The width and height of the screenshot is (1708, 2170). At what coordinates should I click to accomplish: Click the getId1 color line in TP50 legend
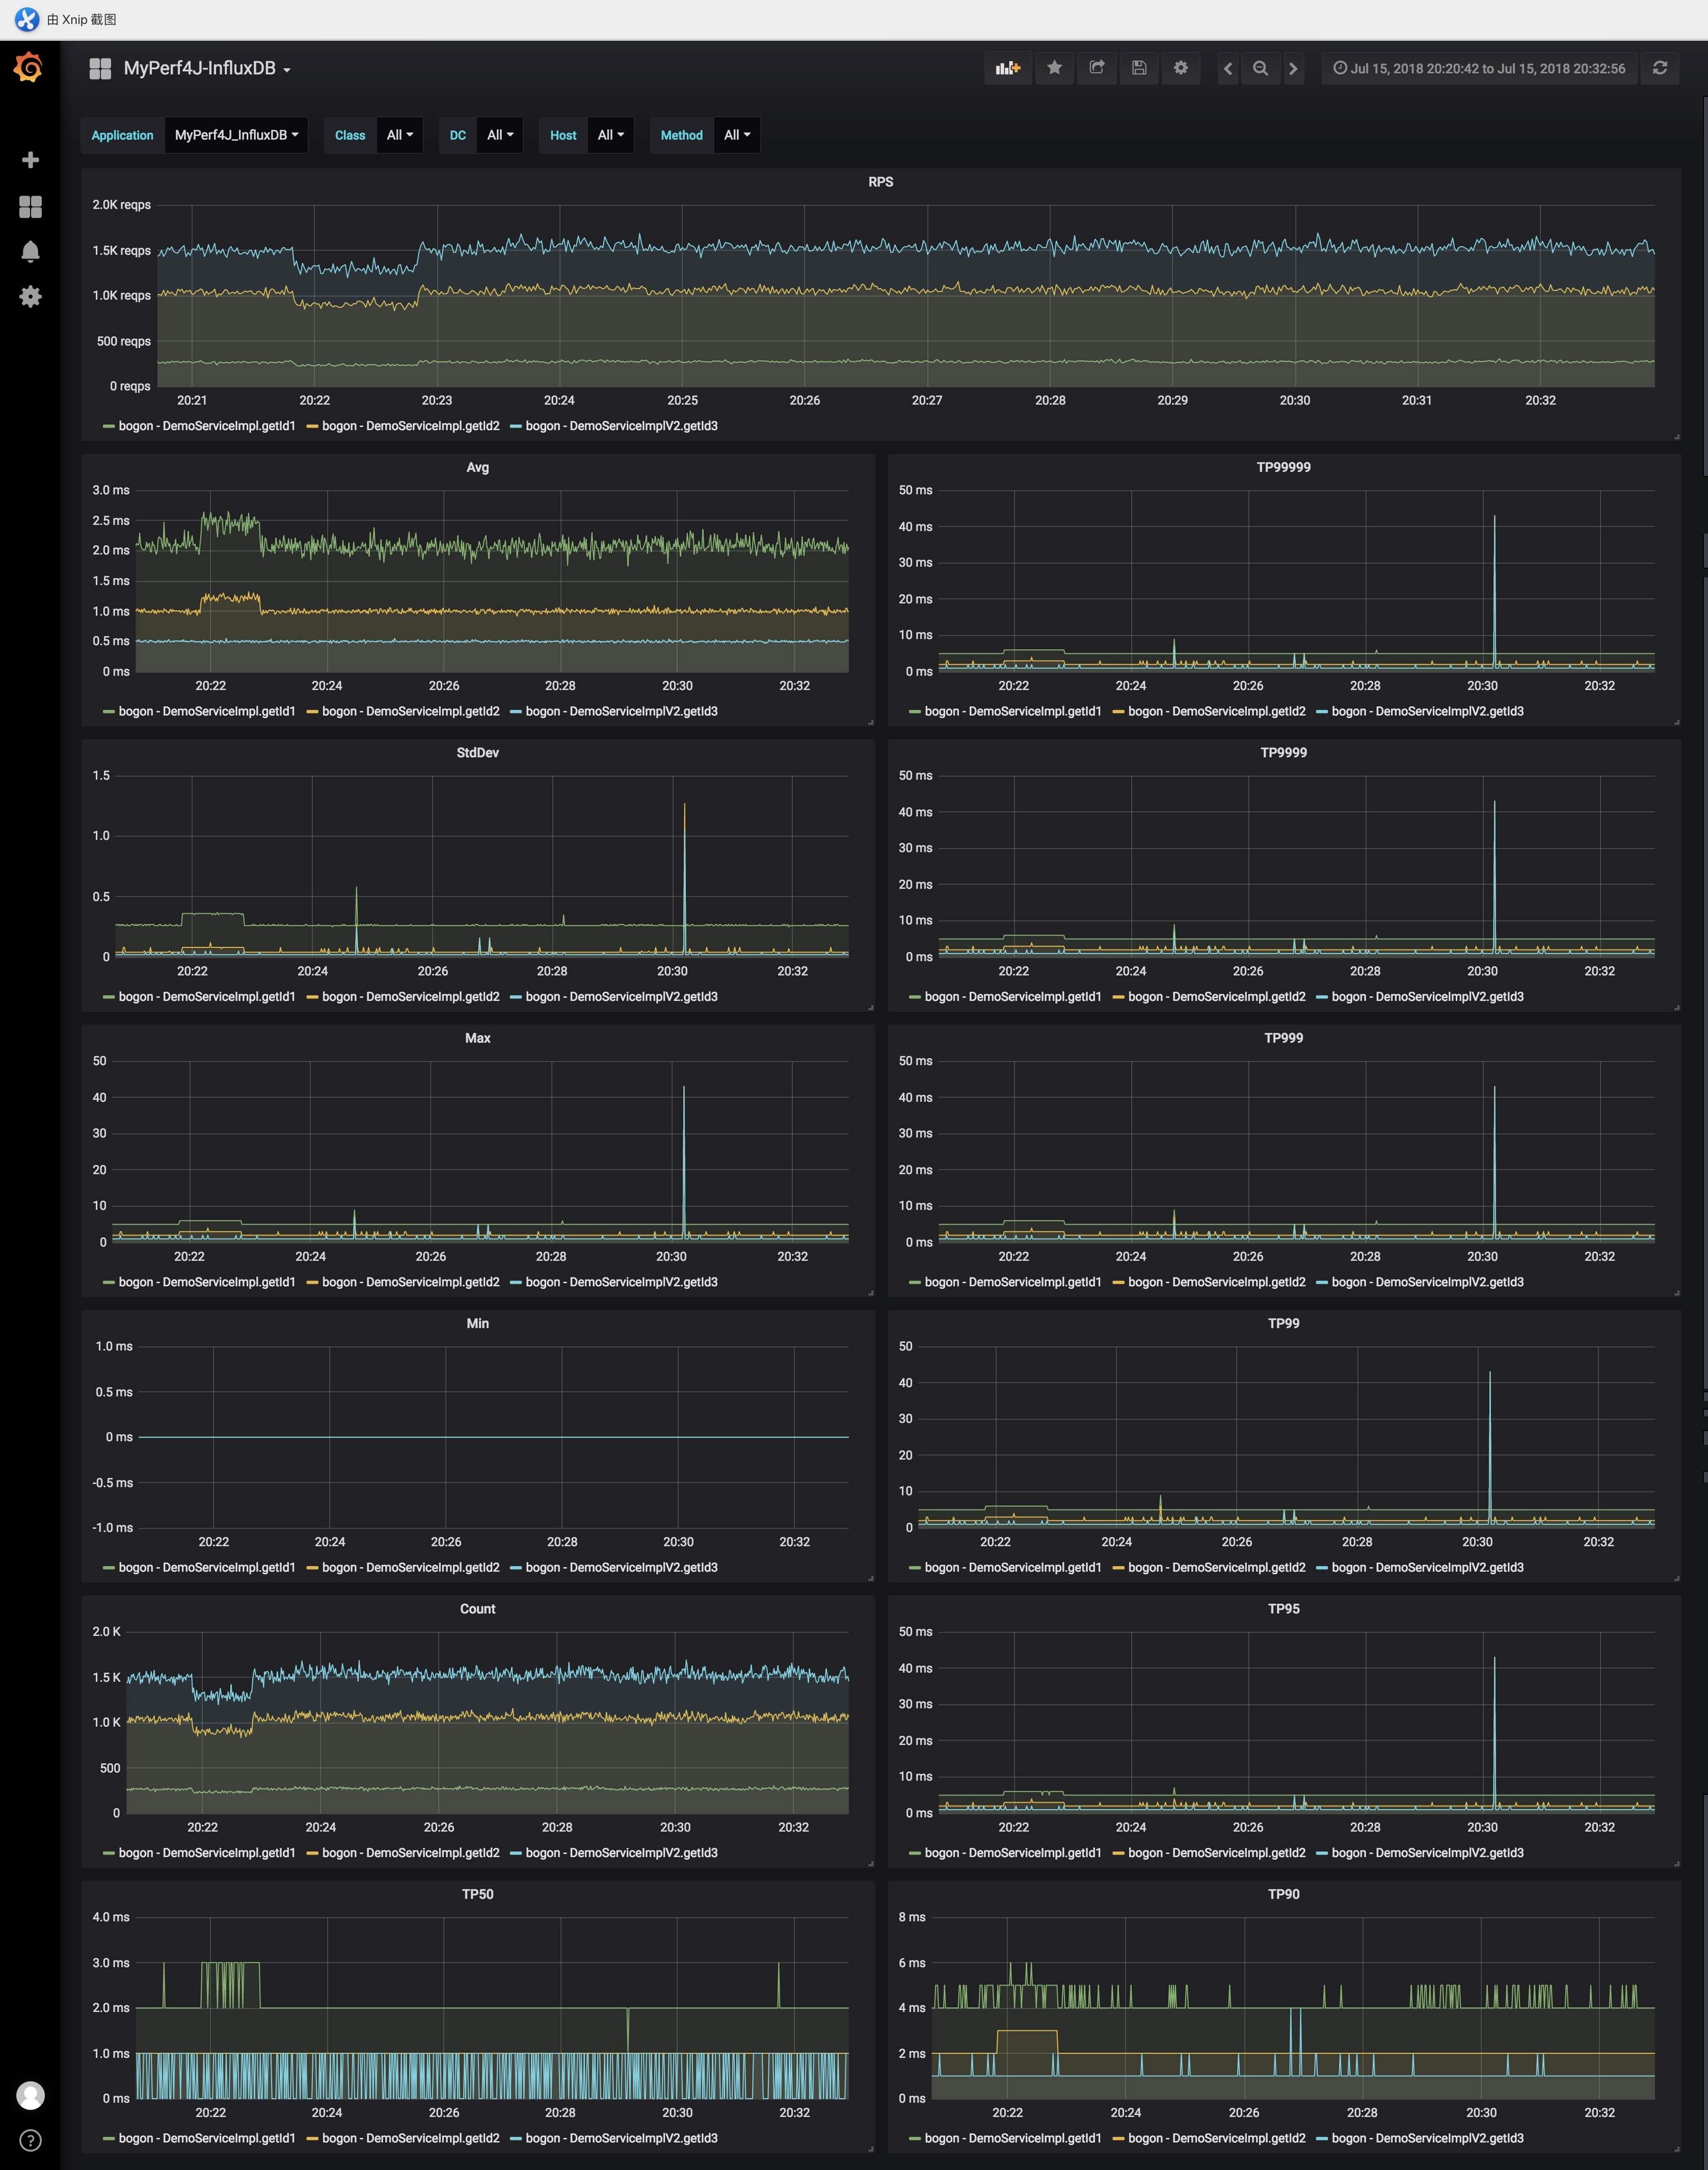click(108, 2139)
